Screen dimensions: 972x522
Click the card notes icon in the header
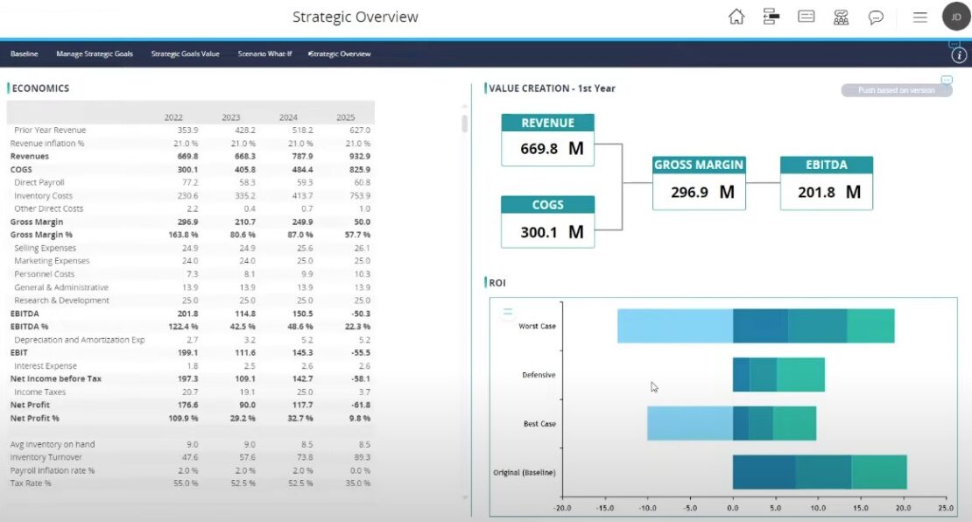pyautogui.click(x=806, y=17)
